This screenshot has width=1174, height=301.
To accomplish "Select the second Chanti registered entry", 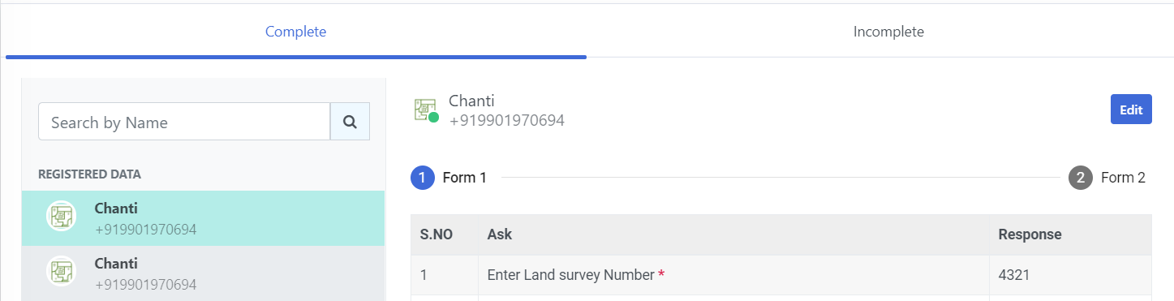I will tap(203, 273).
